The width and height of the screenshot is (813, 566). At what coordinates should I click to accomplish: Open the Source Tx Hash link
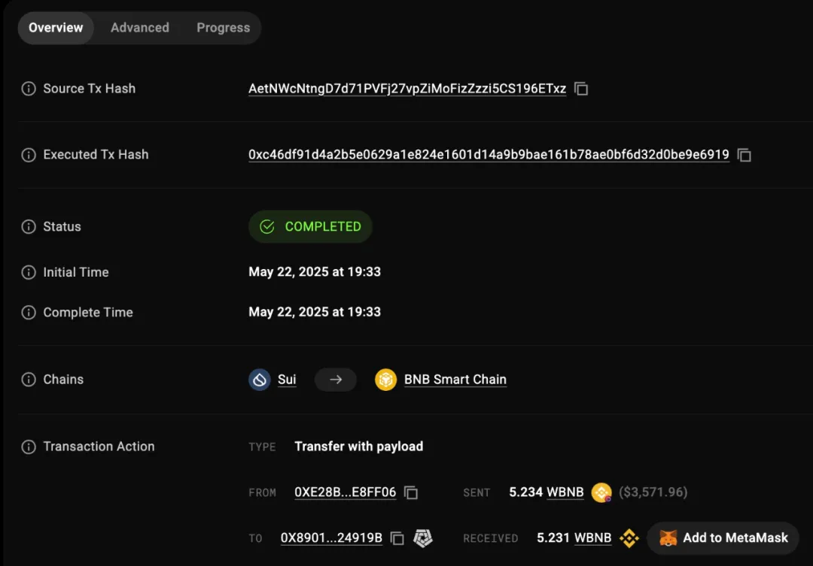pyautogui.click(x=407, y=89)
